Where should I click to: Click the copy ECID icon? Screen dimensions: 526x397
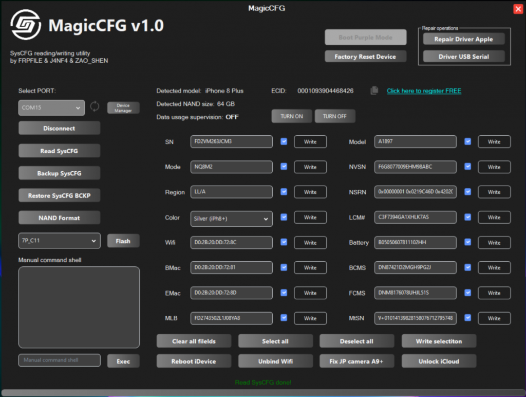[x=374, y=91]
